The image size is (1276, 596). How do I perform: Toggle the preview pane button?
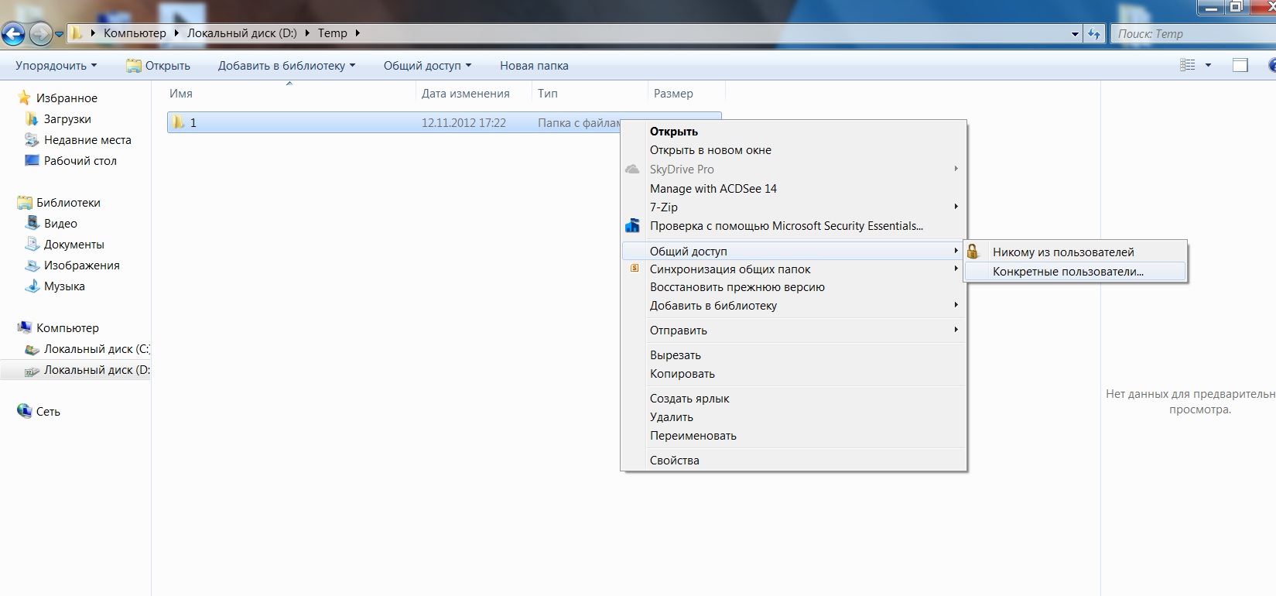click(x=1240, y=66)
